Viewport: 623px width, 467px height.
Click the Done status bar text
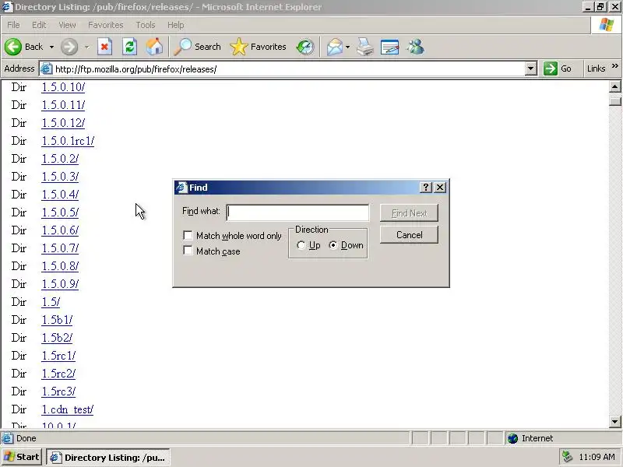coord(26,438)
